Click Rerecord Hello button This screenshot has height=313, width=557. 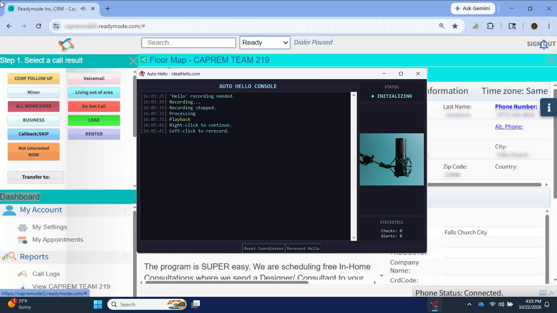303,248
